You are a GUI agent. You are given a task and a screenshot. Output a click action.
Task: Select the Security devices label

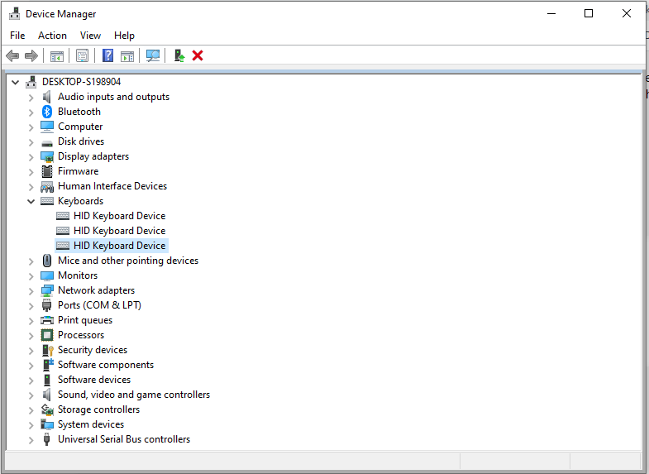coord(93,350)
